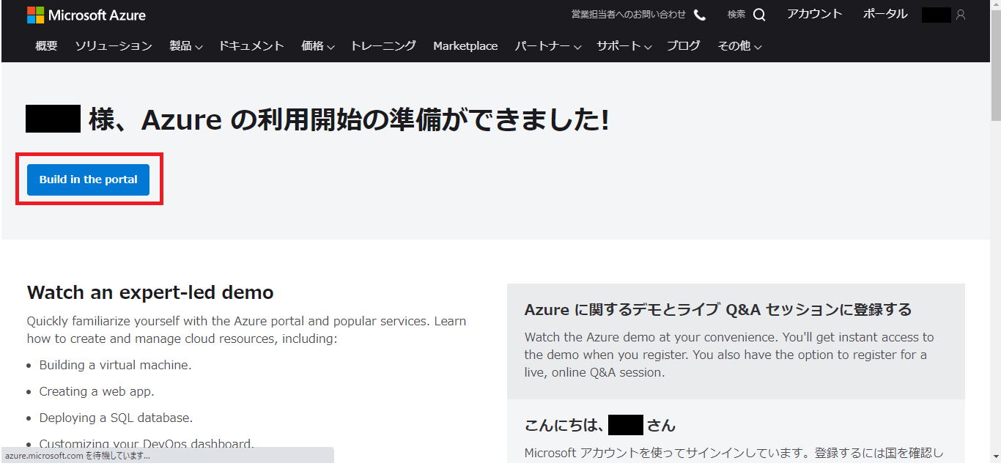The image size is (1001, 466).
Task: Open the ドキュメント menu item
Action: pos(251,45)
